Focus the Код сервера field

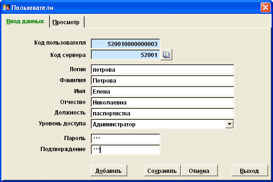pos(125,55)
